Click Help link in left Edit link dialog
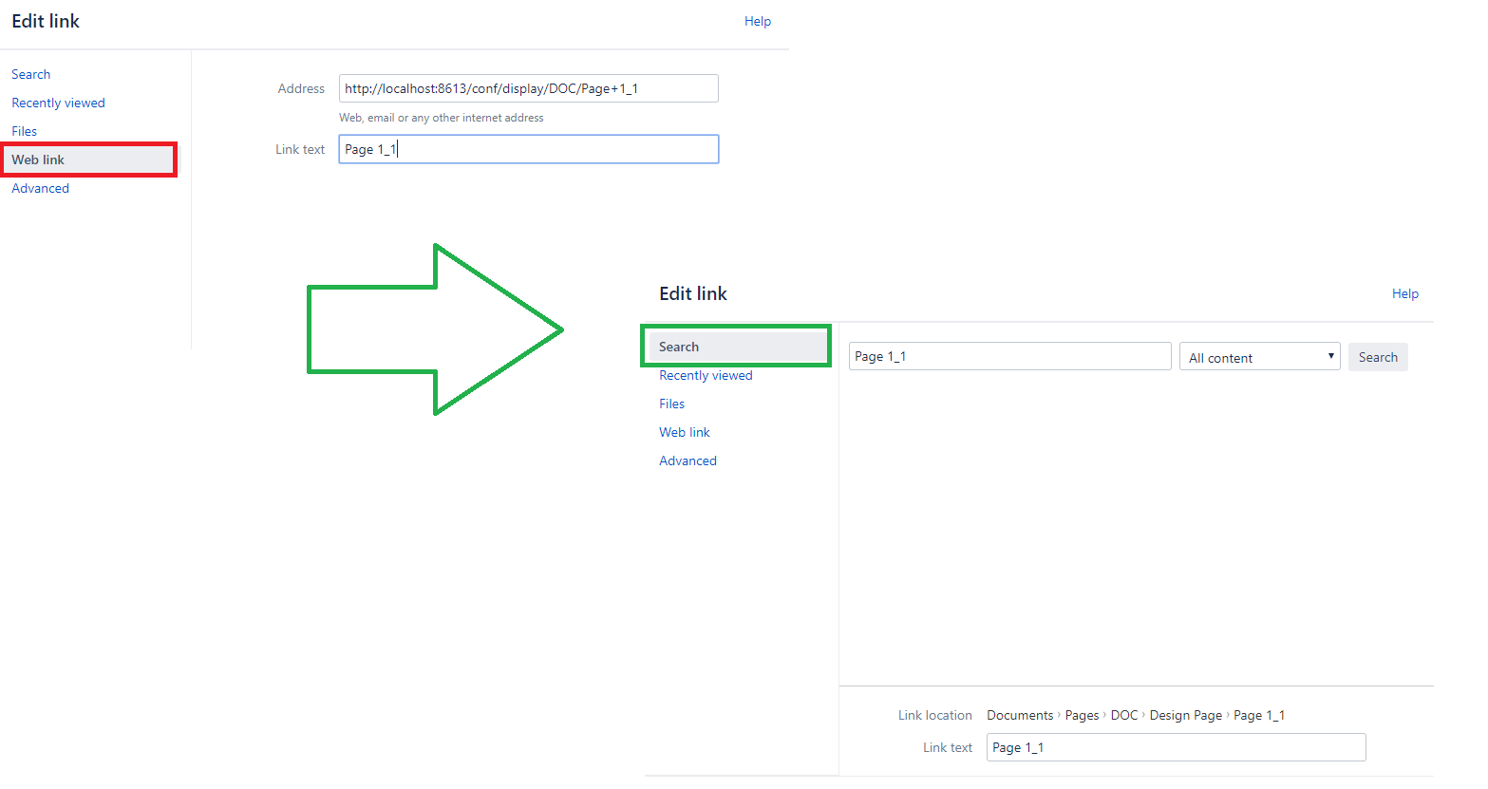Viewport: 1488px width, 789px height. point(758,21)
